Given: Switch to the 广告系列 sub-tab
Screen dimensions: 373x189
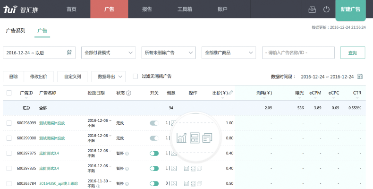Looking at the screenshot, I should [x=16, y=31].
